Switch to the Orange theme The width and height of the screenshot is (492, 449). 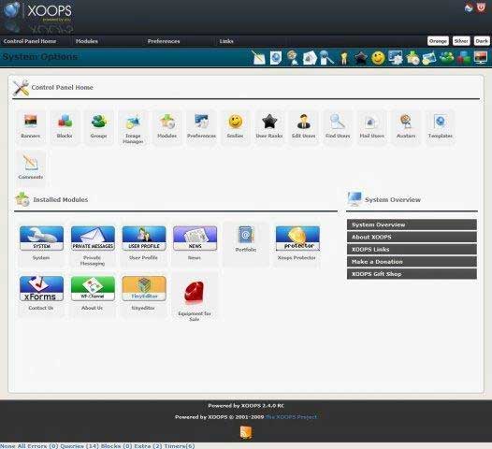(438, 41)
